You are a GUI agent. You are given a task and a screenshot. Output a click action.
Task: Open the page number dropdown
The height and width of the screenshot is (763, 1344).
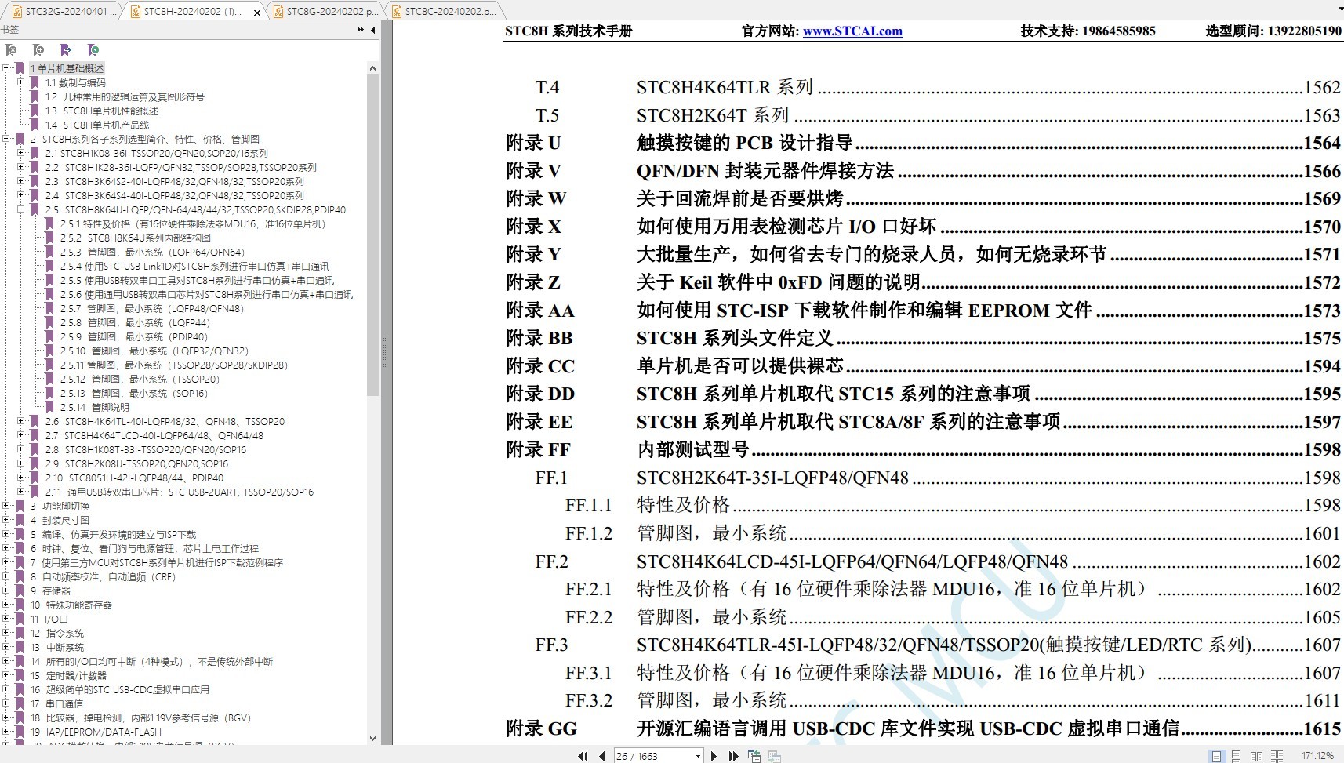tap(698, 756)
